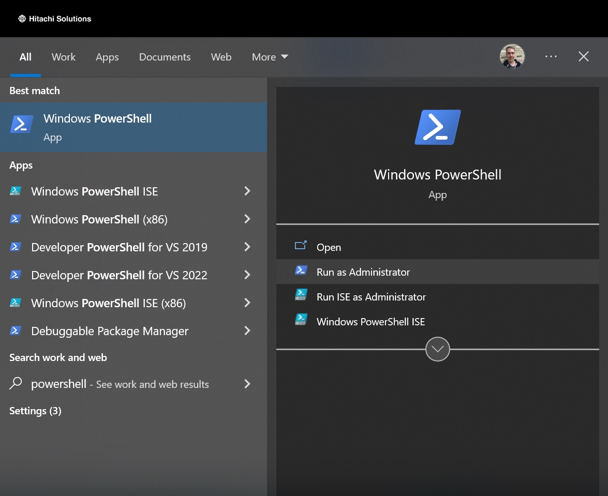Switch to the Documents filter tab
This screenshot has width=608, height=496.
pos(165,57)
